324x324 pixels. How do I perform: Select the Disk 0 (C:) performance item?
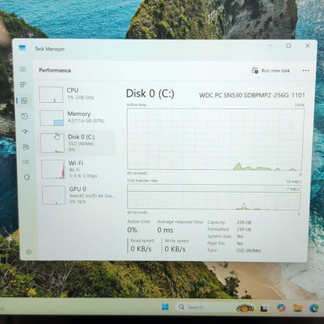(77, 143)
